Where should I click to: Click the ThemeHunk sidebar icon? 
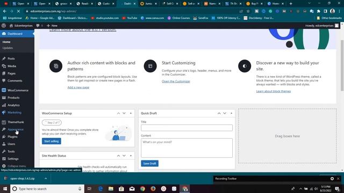point(4,122)
